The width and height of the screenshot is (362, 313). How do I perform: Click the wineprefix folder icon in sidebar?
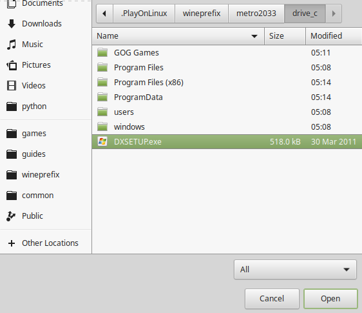click(12, 175)
